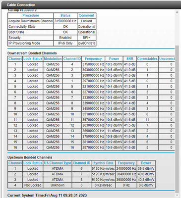Viewport: 181px width, 198px height.
Task: Click the scrollbar up arrow
Action: click(177, 12)
